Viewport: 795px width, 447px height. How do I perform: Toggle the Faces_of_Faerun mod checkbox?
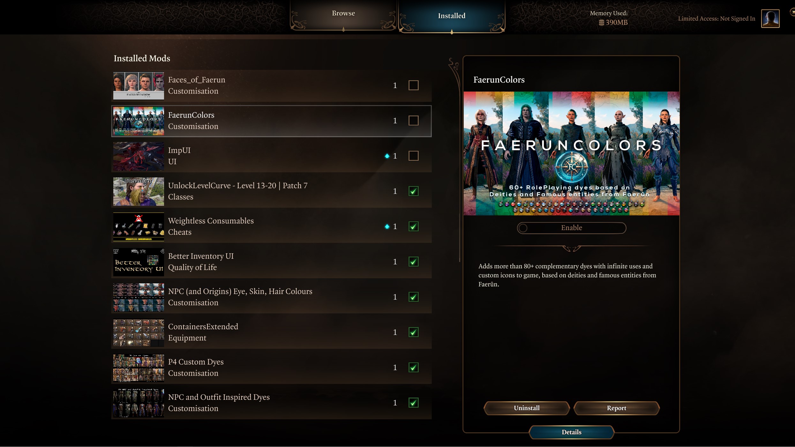413,85
